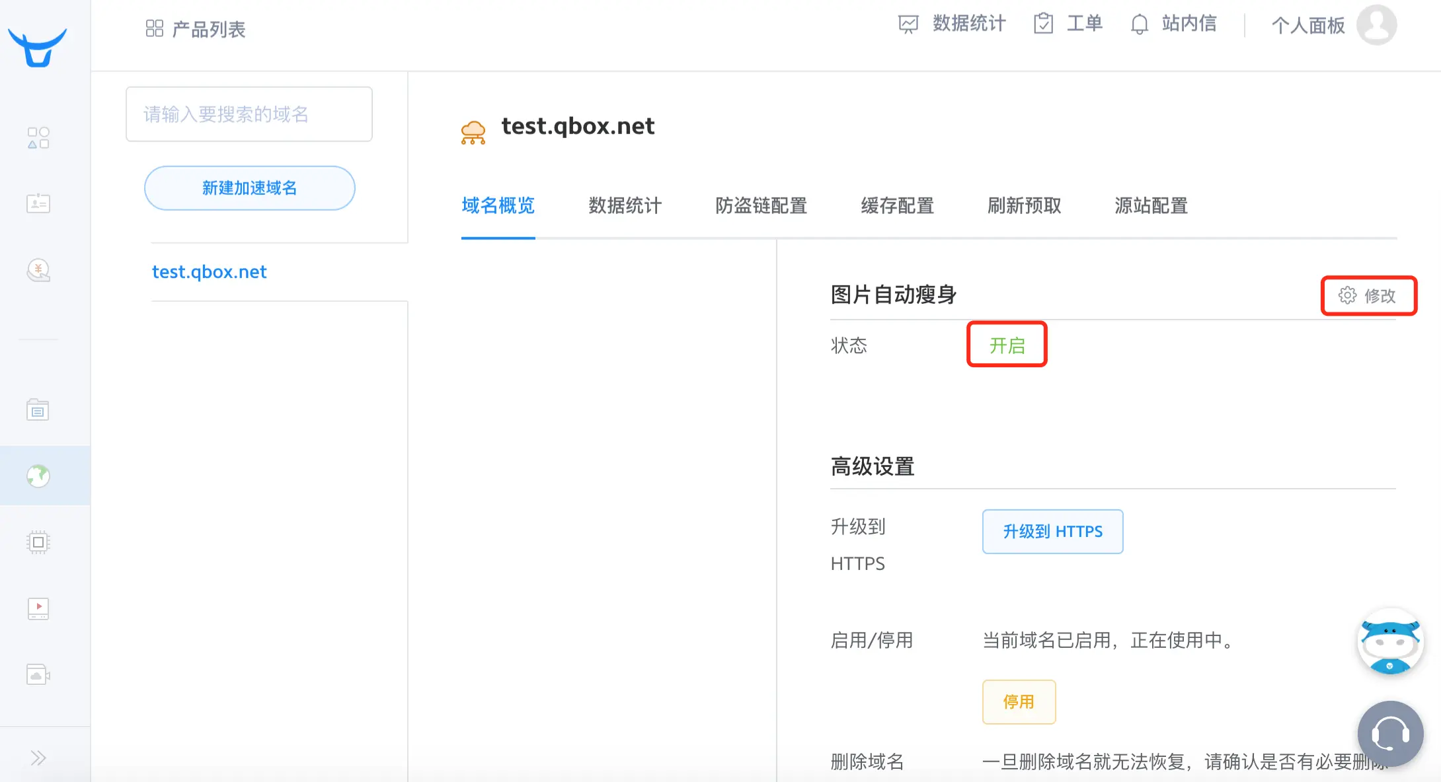Screen dimensions: 1441x782
Task: Open the shapes dashboard sidebar icon
Action: (38, 137)
